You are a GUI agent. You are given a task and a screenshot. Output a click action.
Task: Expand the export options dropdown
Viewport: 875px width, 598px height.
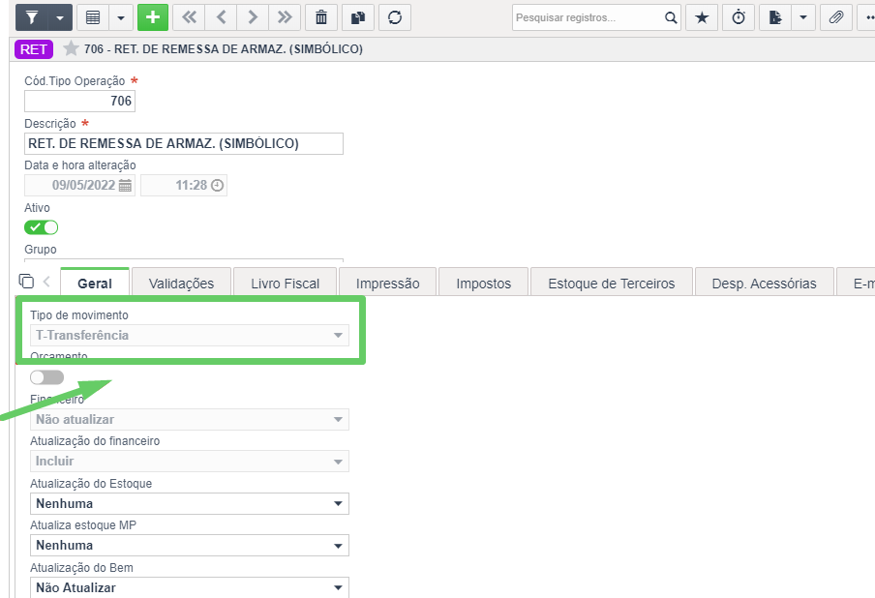[x=803, y=17]
